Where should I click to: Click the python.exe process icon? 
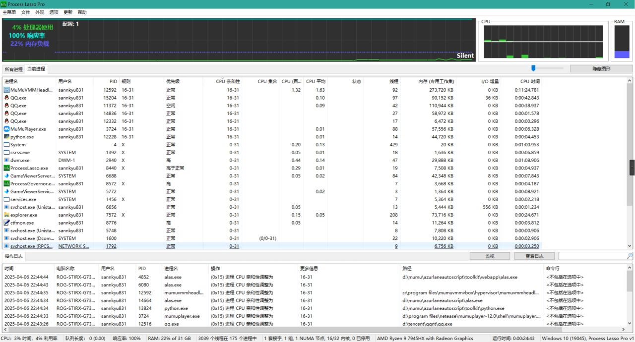coord(6,137)
